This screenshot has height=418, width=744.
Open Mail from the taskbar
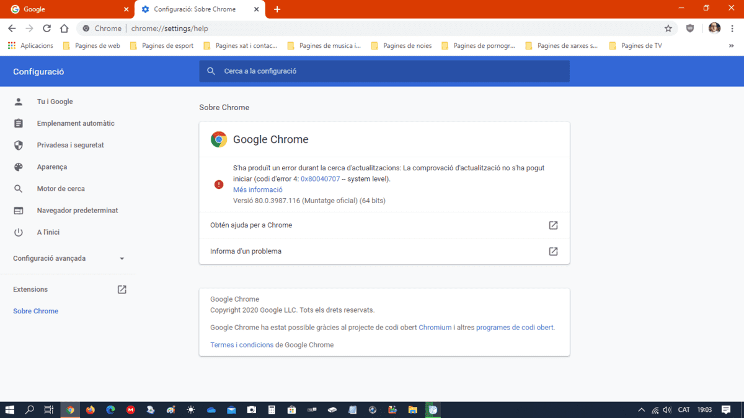(231, 409)
